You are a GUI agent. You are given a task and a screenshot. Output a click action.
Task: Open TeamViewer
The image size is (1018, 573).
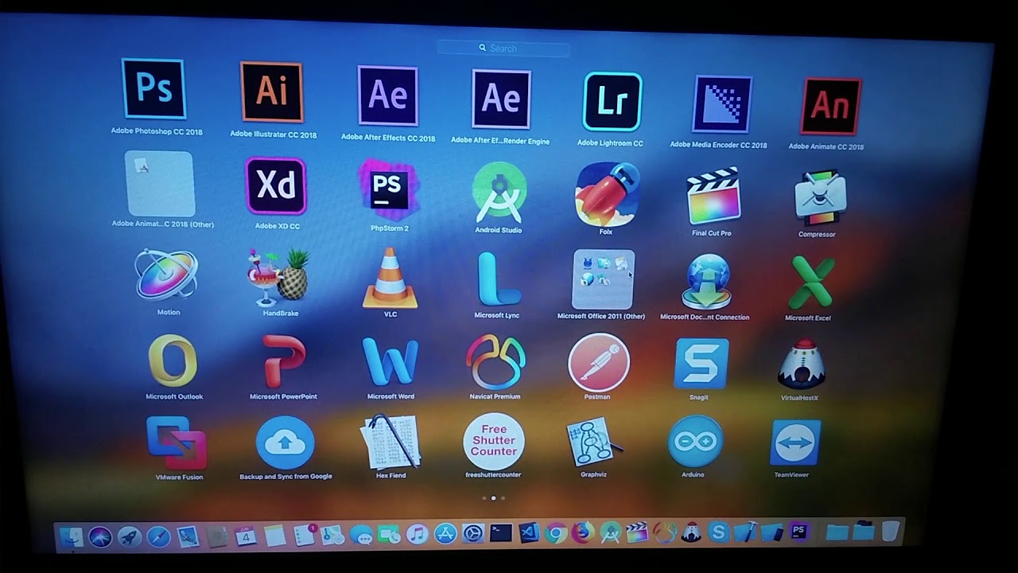coord(795,443)
